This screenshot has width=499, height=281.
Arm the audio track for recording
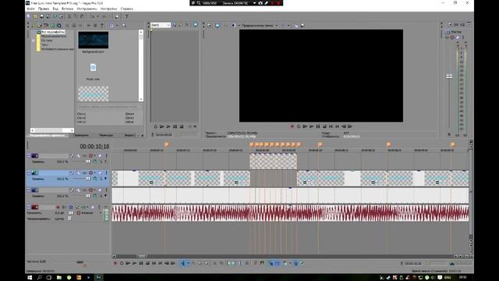pos(58,207)
